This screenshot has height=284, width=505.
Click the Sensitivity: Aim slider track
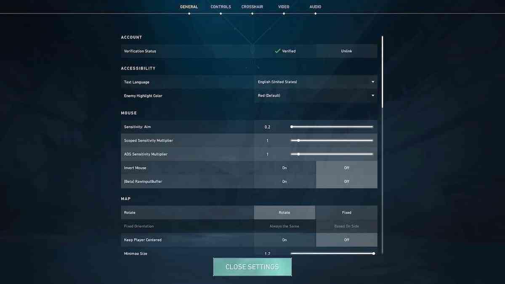point(332,127)
